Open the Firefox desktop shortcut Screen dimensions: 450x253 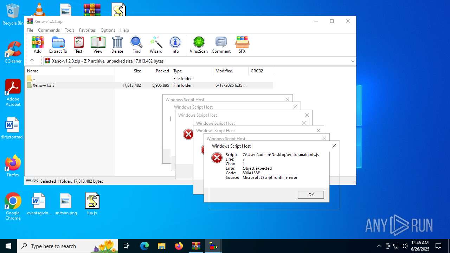coord(13,166)
